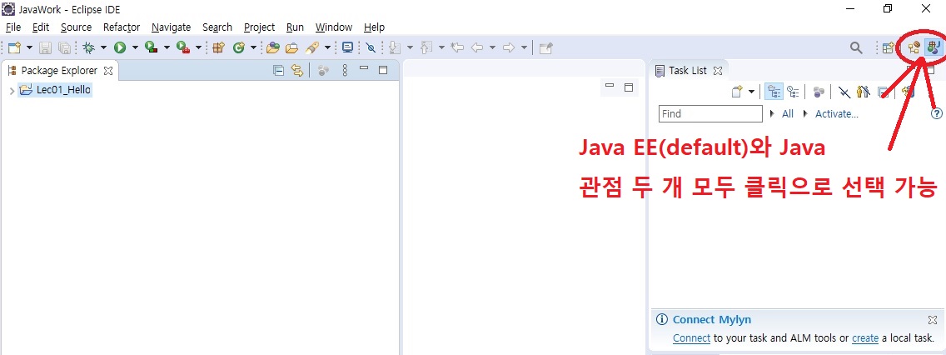This screenshot has height=355, width=946.
Task: Click the Save All icon
Action: (x=65, y=47)
